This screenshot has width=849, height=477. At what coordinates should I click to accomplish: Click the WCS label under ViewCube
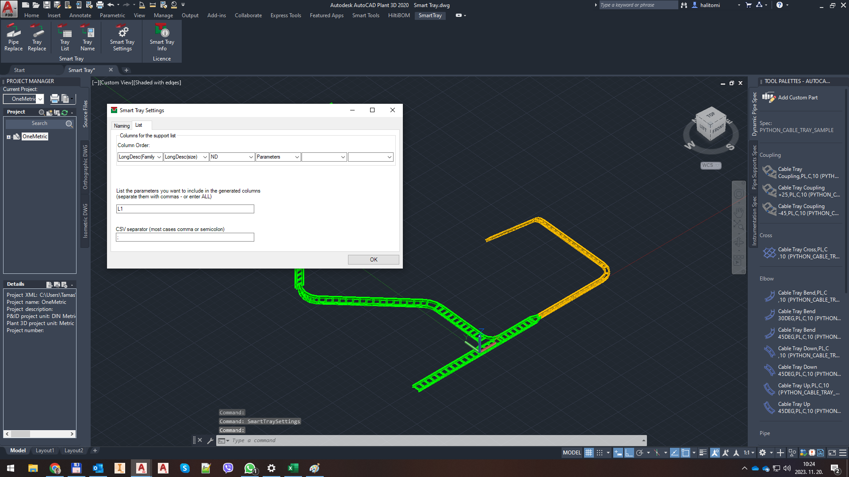708,166
